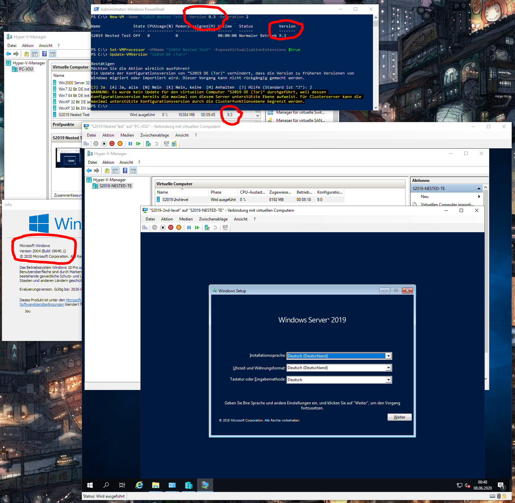Open Internet Explorer from nested taskbar
Image resolution: width=515 pixels, height=503 pixels.
click(139, 485)
